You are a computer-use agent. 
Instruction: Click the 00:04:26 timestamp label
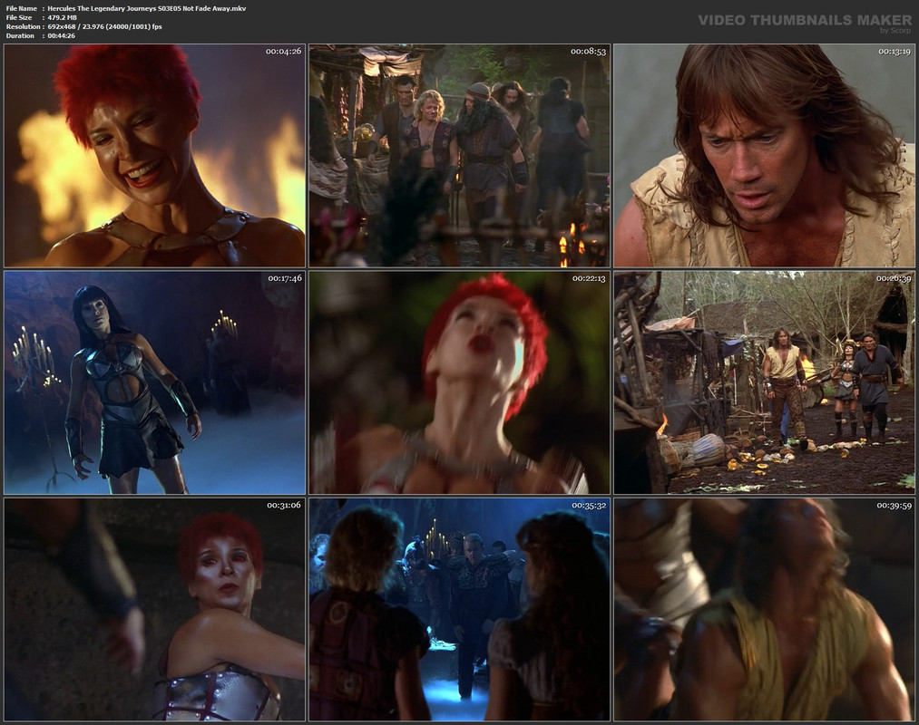(x=284, y=52)
